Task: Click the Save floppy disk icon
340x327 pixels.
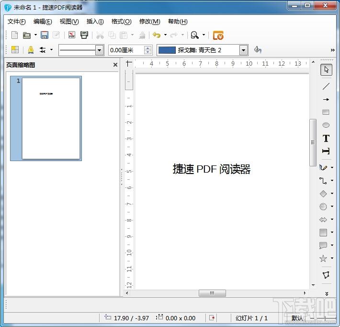Action: 45,35
